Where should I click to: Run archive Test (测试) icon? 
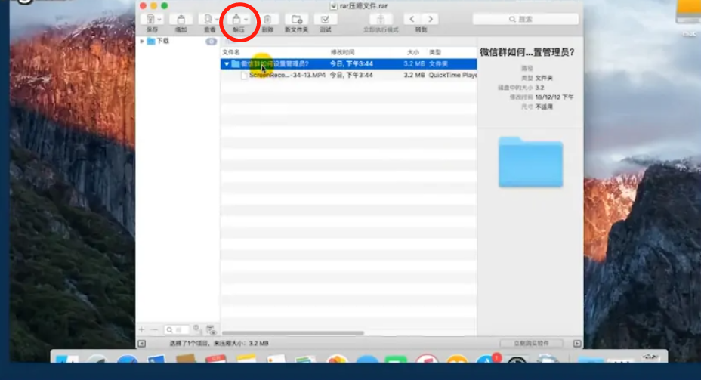(325, 19)
